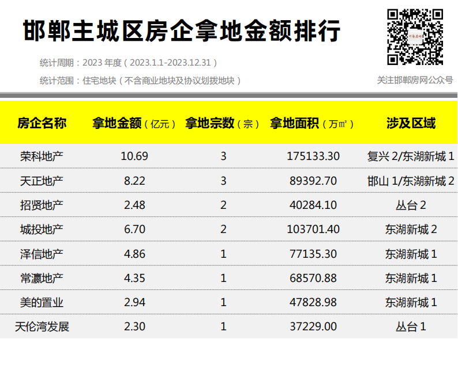This screenshot has width=458, height=370.
Task: Select plot count 2 in 城投地产 row
Action: coord(223,229)
